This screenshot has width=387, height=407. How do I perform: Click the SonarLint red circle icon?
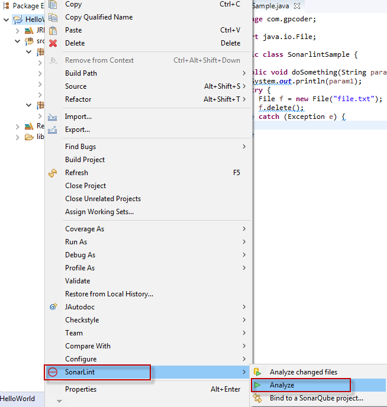pyautogui.click(x=53, y=372)
